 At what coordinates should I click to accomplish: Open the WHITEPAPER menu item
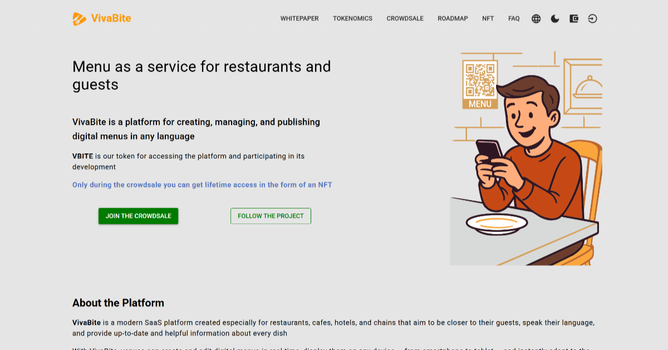pos(299,19)
